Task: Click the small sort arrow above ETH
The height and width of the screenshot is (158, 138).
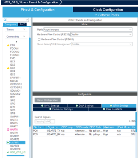Action: 16,42
